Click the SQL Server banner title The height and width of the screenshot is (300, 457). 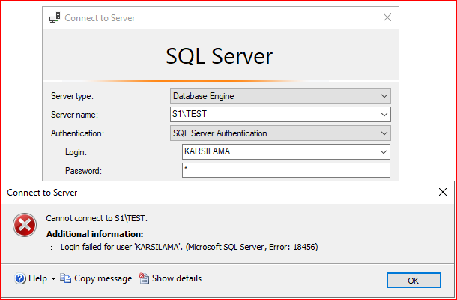220,56
